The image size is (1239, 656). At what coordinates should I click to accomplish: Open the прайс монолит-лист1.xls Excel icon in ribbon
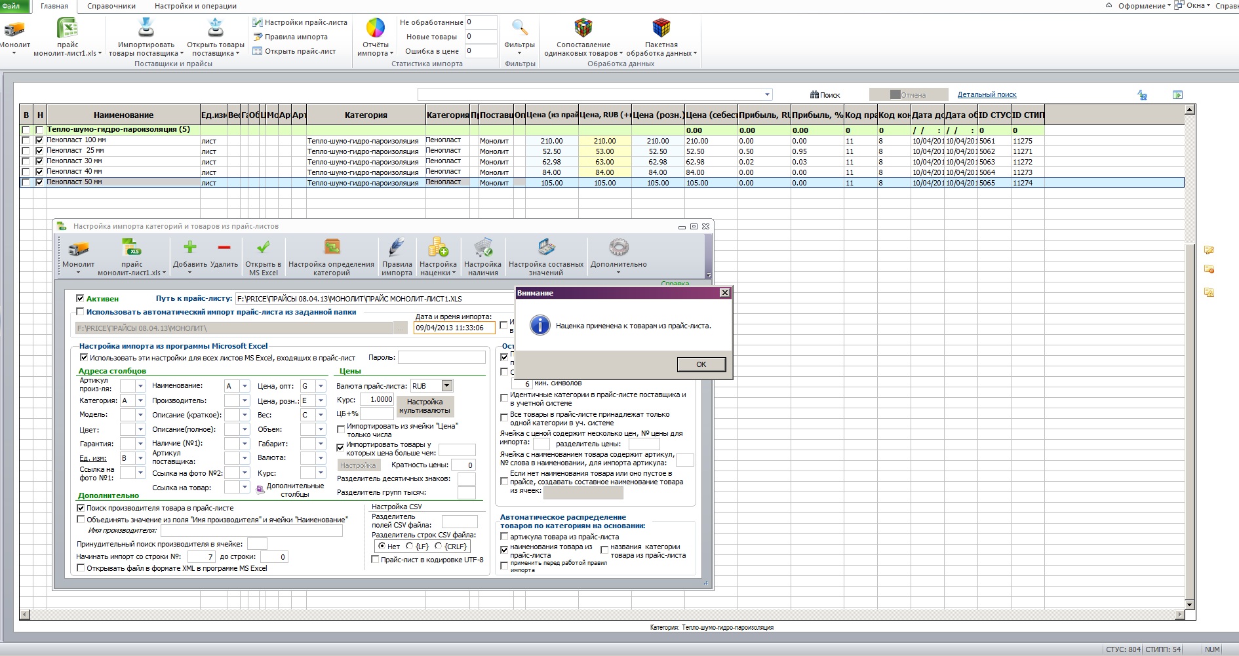(x=68, y=29)
